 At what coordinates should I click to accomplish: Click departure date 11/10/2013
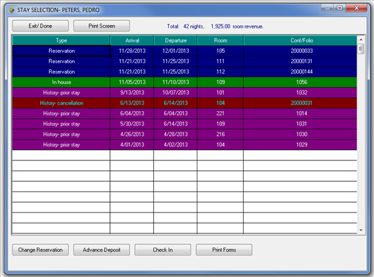pos(175,82)
